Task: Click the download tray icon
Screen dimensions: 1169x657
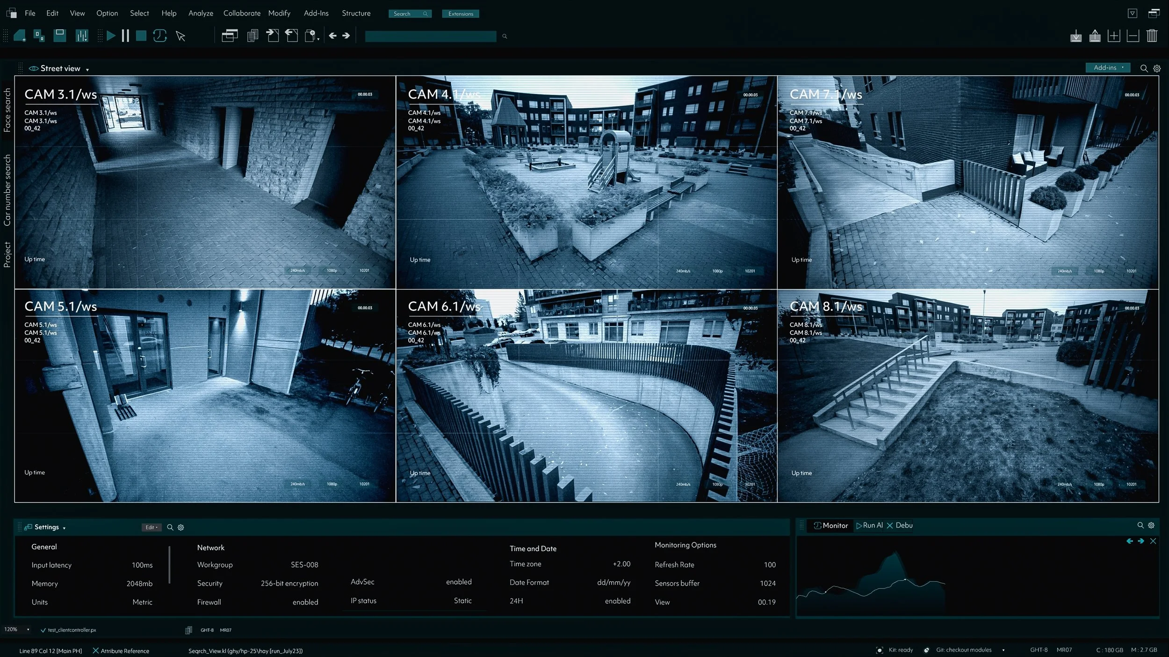Action: click(1076, 36)
